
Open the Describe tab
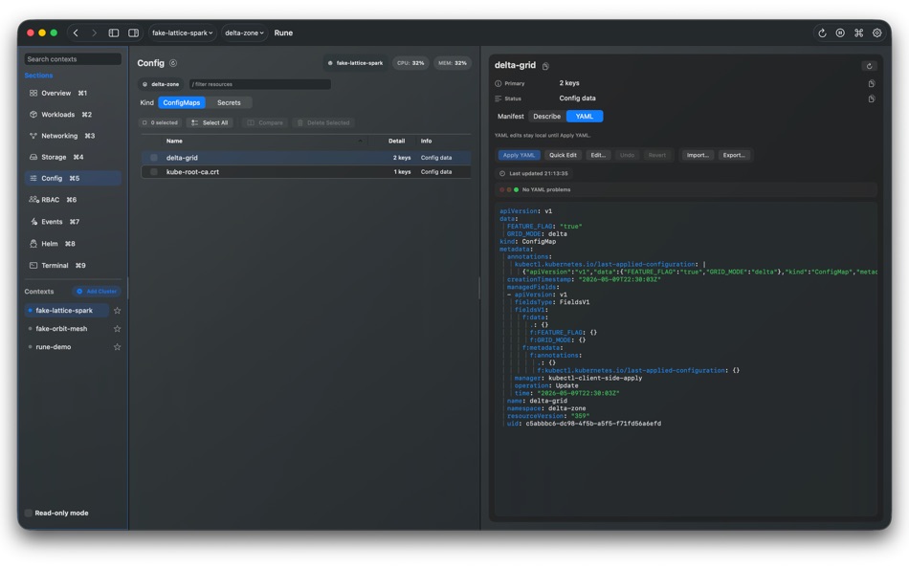pos(546,117)
